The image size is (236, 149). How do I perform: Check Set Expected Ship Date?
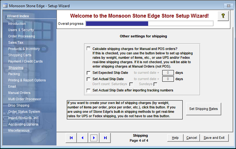pos(88,73)
